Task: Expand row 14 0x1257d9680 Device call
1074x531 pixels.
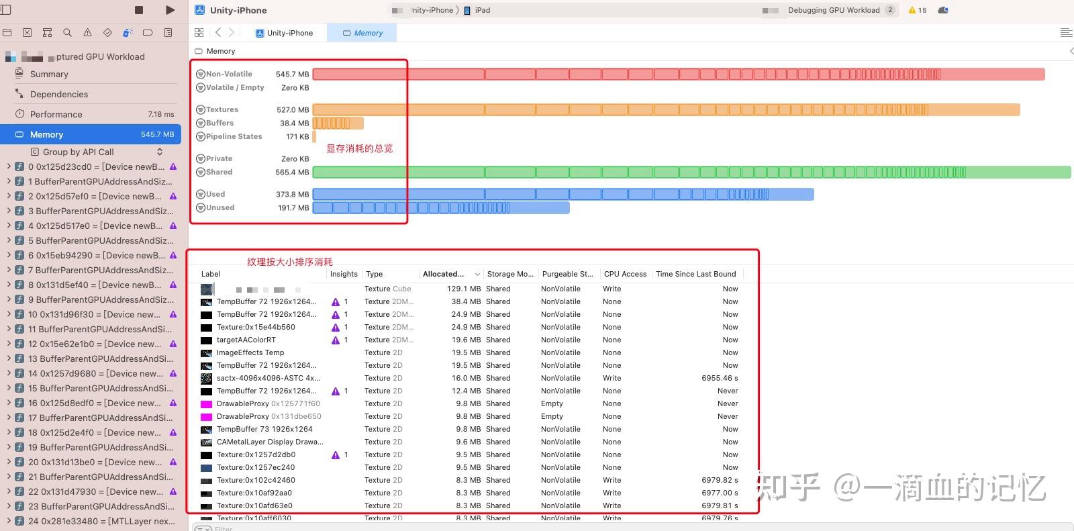Action: coord(8,373)
